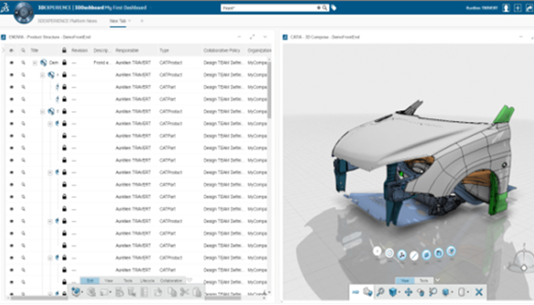Click the Responsible column header
The width and height of the screenshot is (534, 305).
click(126, 50)
